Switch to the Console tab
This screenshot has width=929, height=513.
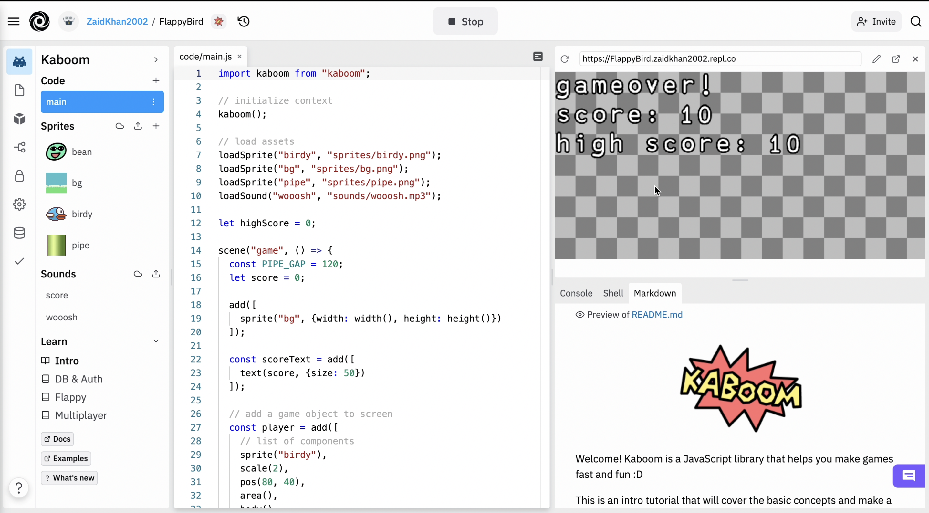pos(576,293)
